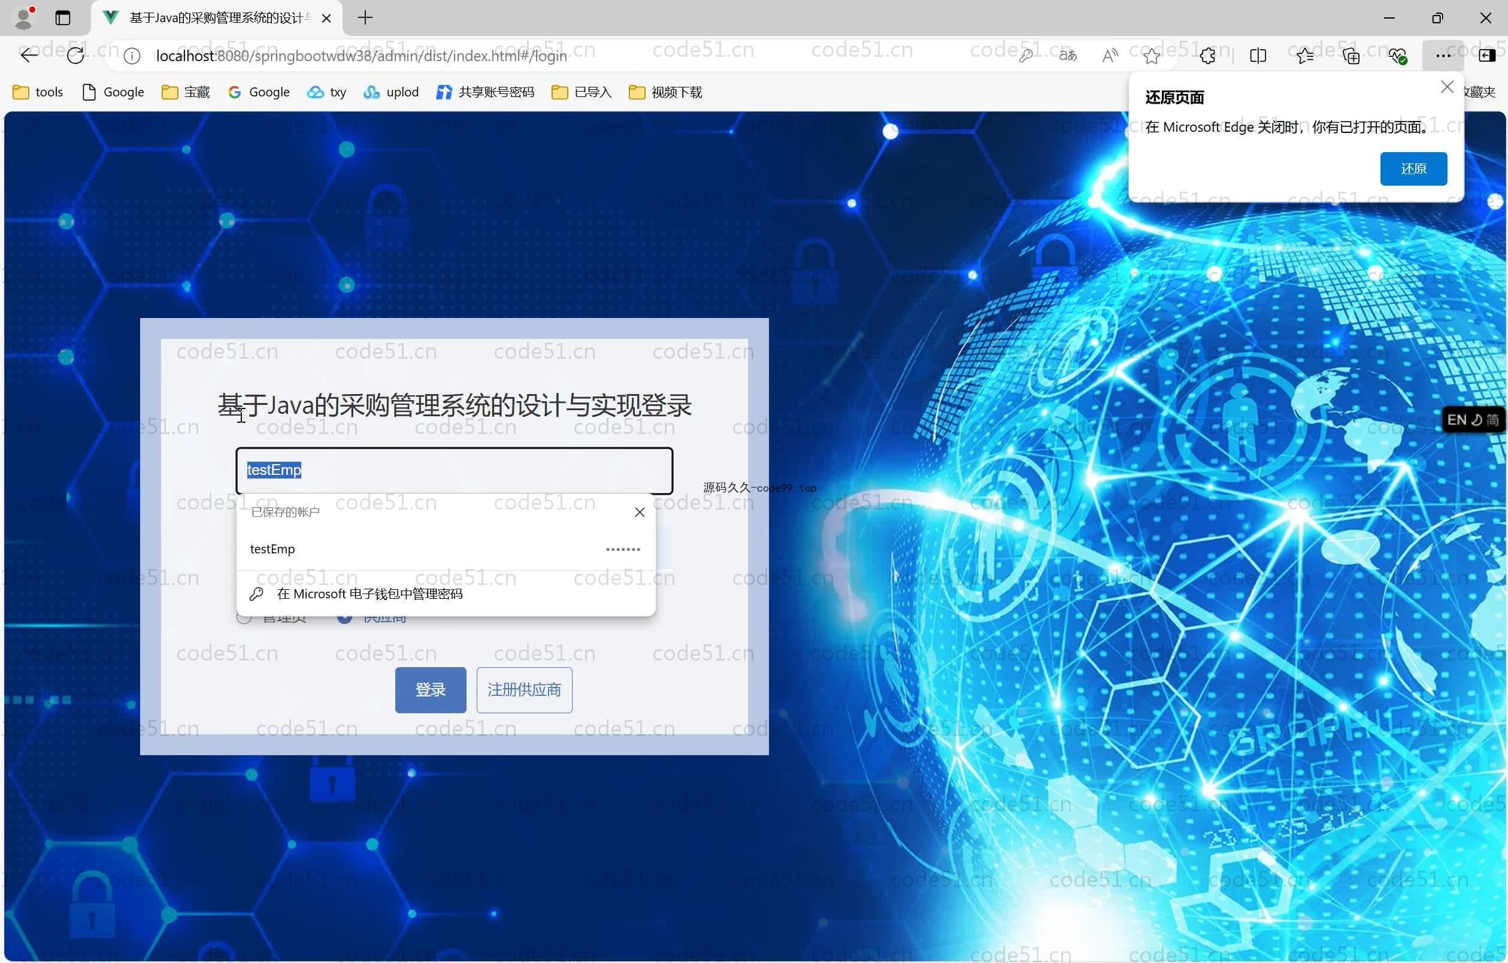The image size is (1508, 963).
Task: Click the 基于Java的采购管理系统的设计与实现登录 heading
Action: (454, 405)
